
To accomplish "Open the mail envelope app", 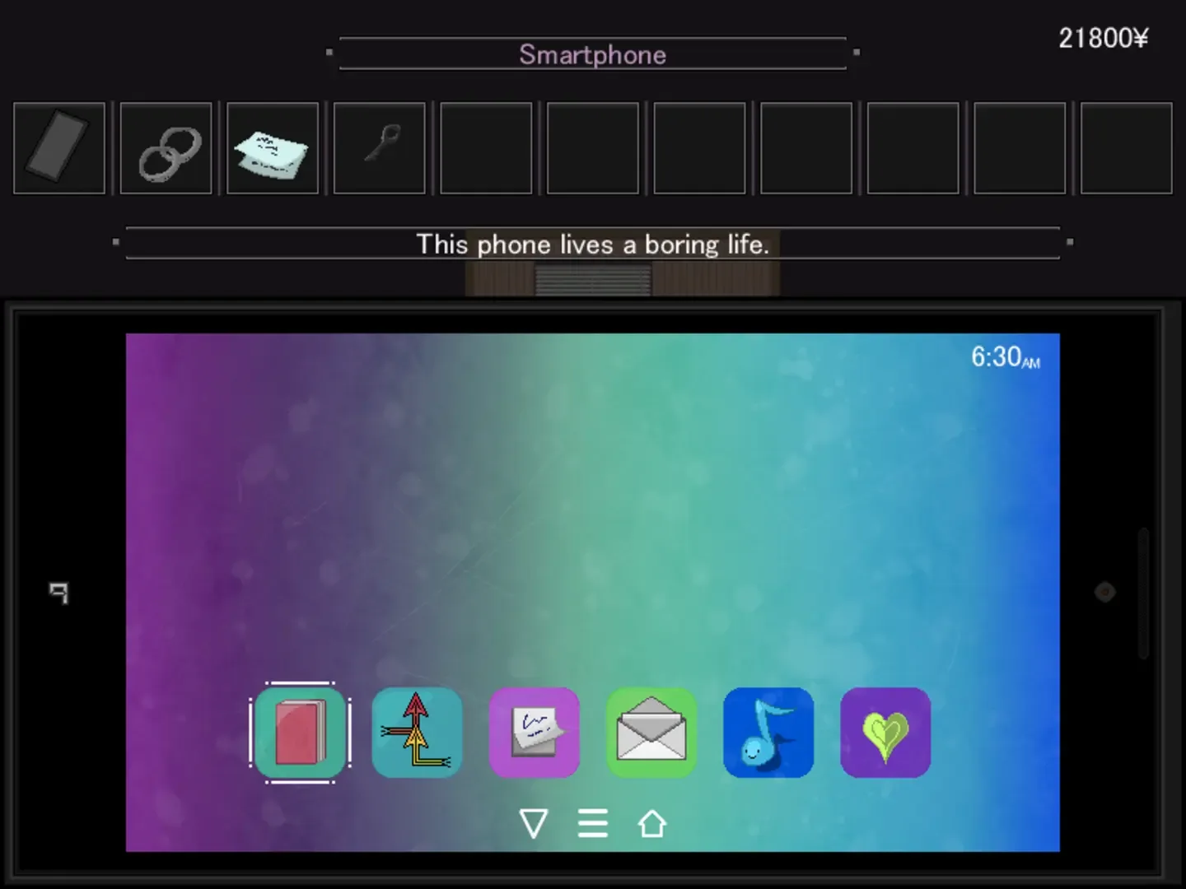I will pyautogui.click(x=651, y=733).
